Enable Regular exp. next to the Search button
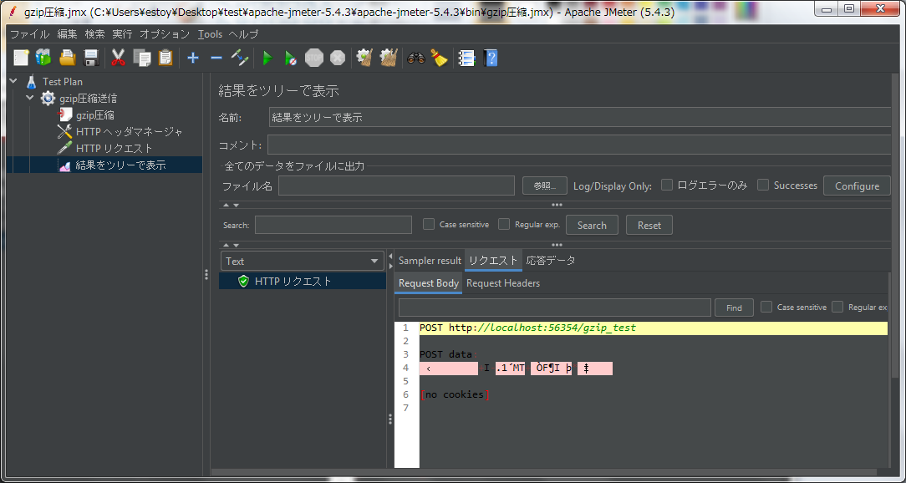 504,224
